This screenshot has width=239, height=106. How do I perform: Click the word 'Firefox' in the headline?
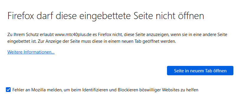pyautogui.click(x=21, y=16)
